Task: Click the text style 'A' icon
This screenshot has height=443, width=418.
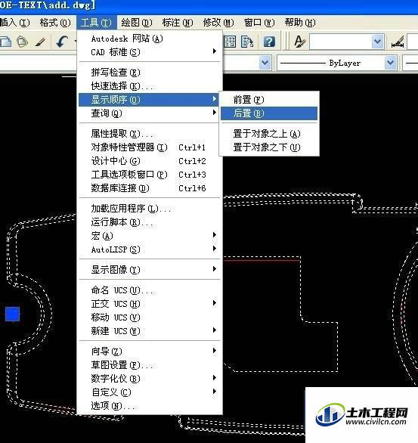Action: (299, 42)
